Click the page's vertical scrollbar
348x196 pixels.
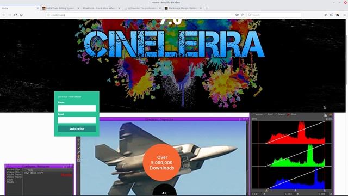click(x=347, y=60)
